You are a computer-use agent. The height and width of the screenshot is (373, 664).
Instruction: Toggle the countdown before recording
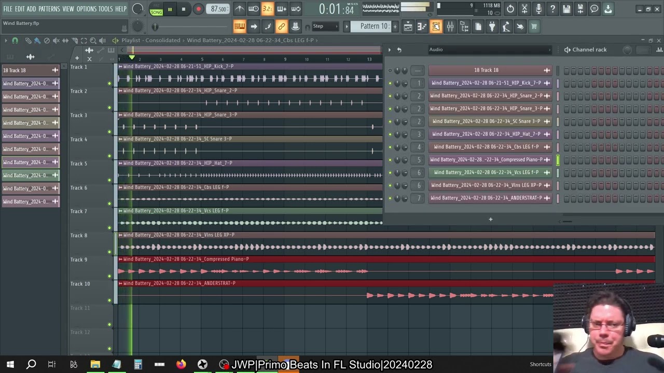268,9
